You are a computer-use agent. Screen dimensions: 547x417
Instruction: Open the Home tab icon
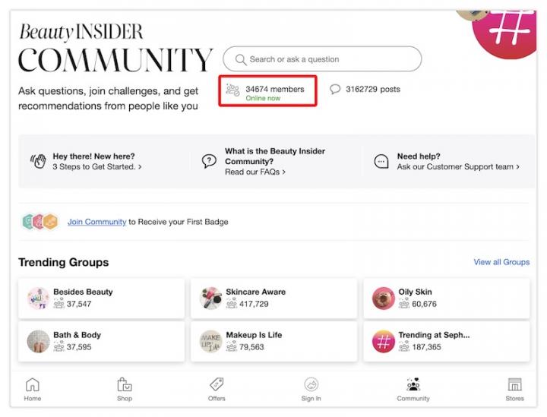click(x=32, y=384)
